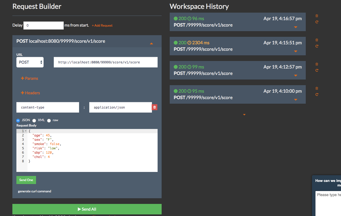Click the "risk": "low" line in body
This screenshot has width=341, height=216.
point(46,148)
